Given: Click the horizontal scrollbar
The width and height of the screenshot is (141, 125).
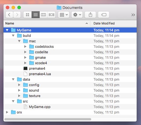Looking at the screenshot, I should (x=48, y=119).
